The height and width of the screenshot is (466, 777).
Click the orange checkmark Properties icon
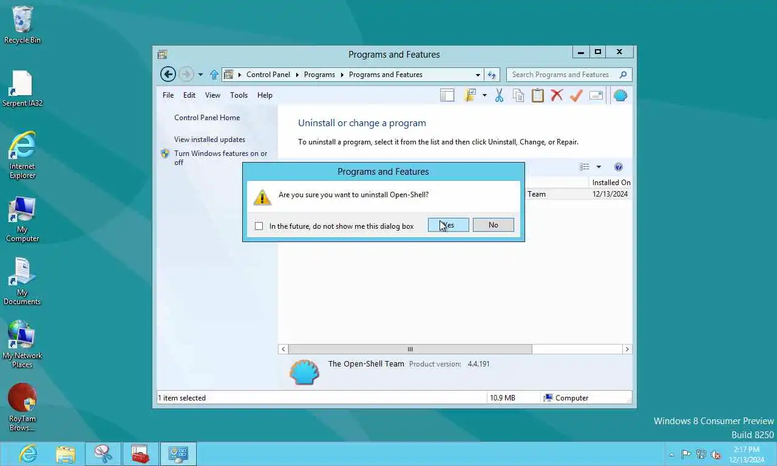coord(576,95)
